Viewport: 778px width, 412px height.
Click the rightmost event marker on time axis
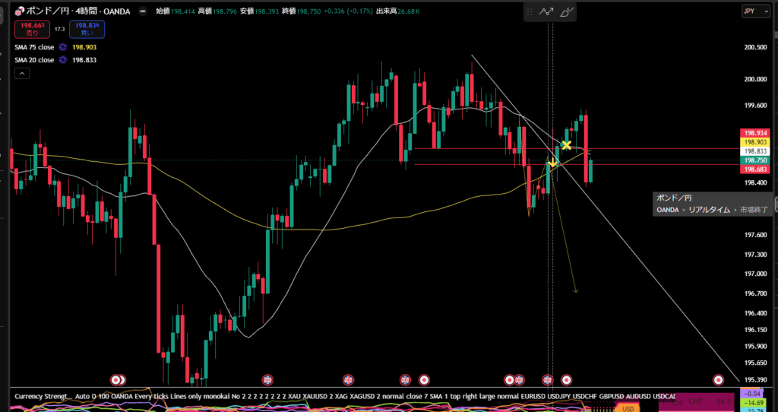(718, 379)
